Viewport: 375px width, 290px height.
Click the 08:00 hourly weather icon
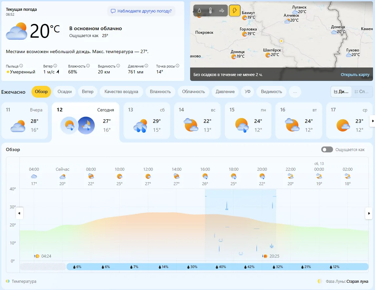pos(91,176)
